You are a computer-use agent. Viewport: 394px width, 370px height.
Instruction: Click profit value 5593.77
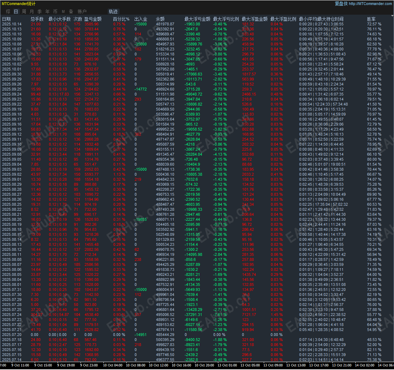click(x=92, y=174)
